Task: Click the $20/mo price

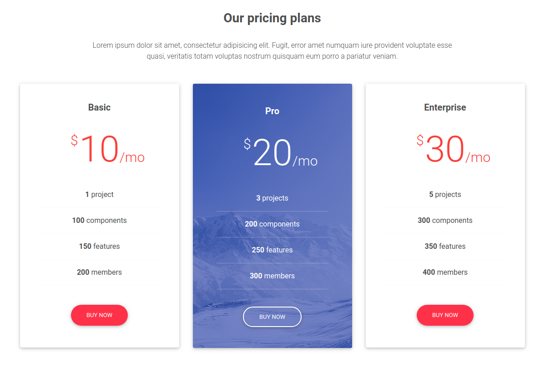Action: coord(281,153)
